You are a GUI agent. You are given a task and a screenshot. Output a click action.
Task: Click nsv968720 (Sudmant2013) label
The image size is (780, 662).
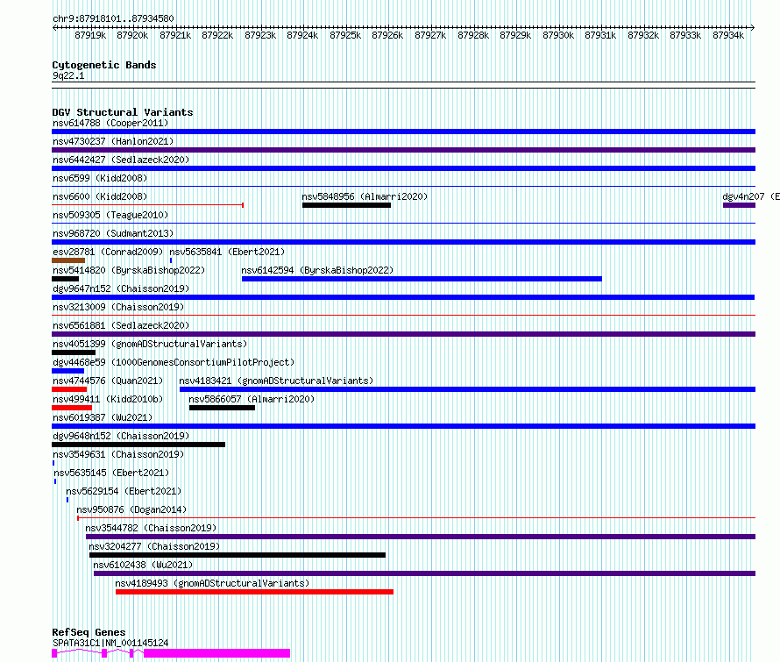(113, 233)
